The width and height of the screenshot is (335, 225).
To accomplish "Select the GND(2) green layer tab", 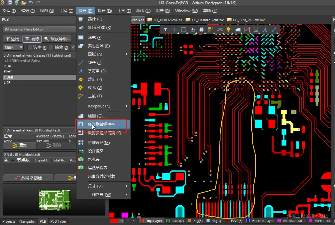I will pyautogui.click(x=175, y=221).
